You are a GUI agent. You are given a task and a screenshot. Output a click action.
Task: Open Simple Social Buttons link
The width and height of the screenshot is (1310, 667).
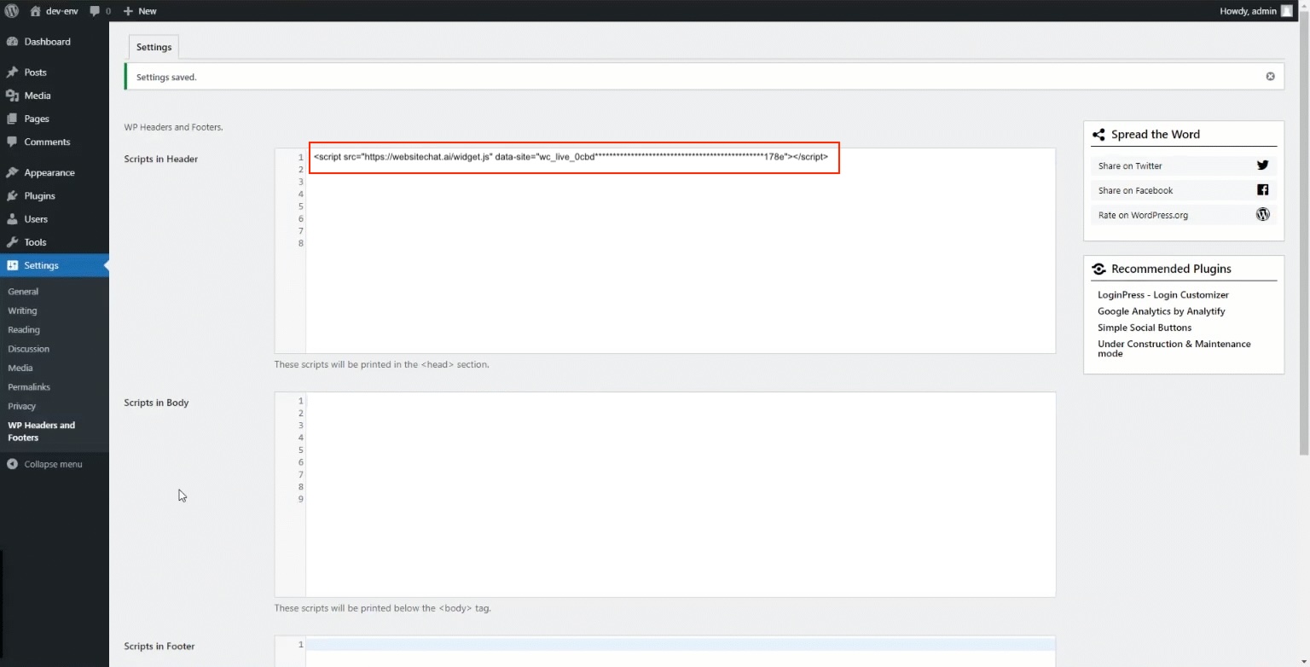pyautogui.click(x=1145, y=328)
